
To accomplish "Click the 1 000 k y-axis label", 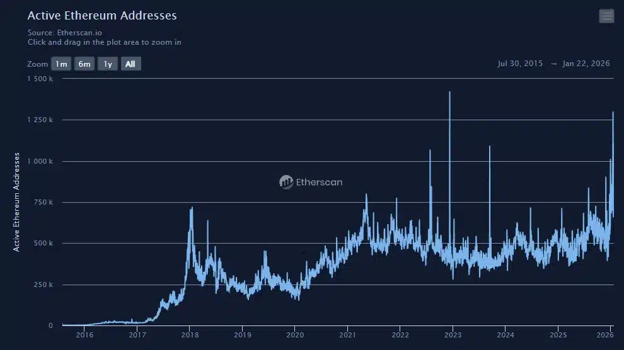I will (40, 161).
